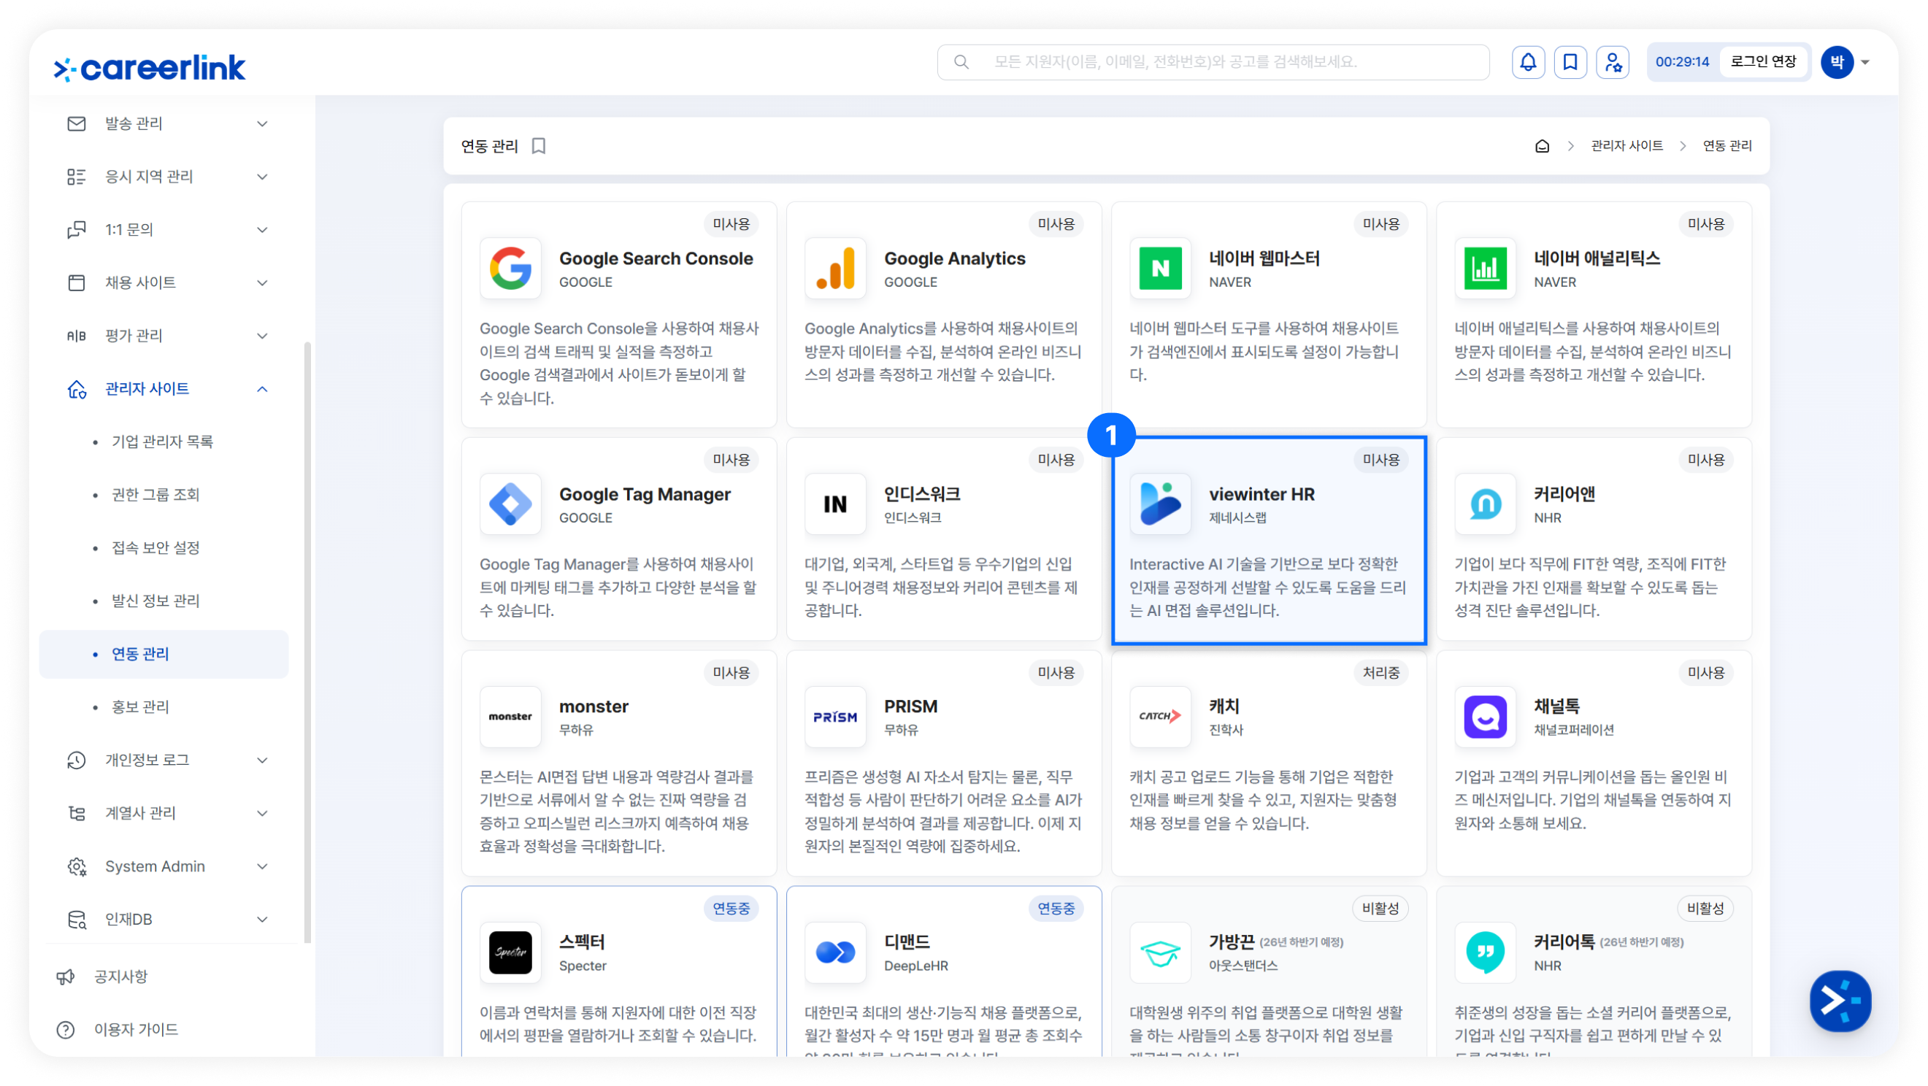Click the 가방끈 graduation cap logo

pos(1160,952)
